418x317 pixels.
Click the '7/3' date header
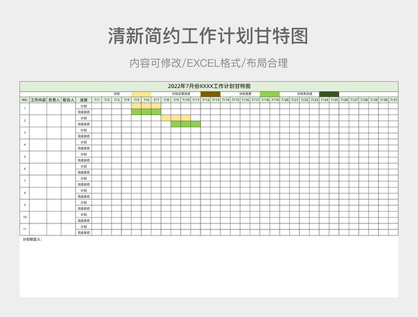[x=116, y=100]
